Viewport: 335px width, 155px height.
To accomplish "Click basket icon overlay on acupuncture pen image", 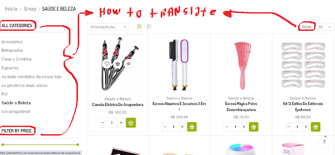I will tap(118, 64).
